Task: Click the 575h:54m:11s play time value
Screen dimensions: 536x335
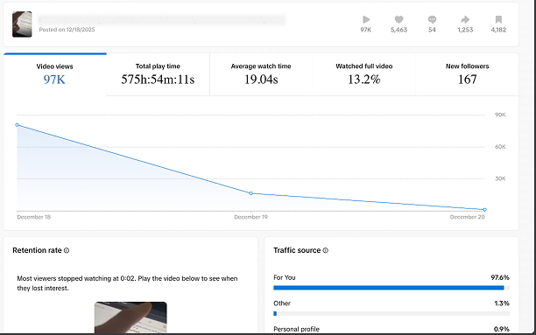Action: pyautogui.click(x=158, y=80)
